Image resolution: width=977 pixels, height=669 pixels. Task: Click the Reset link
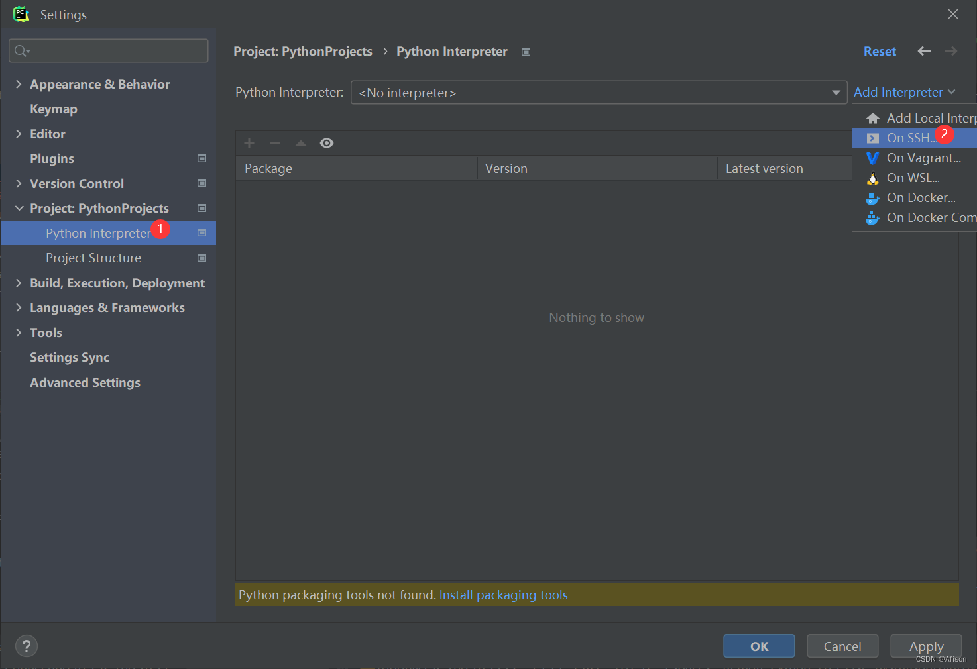pyautogui.click(x=880, y=51)
